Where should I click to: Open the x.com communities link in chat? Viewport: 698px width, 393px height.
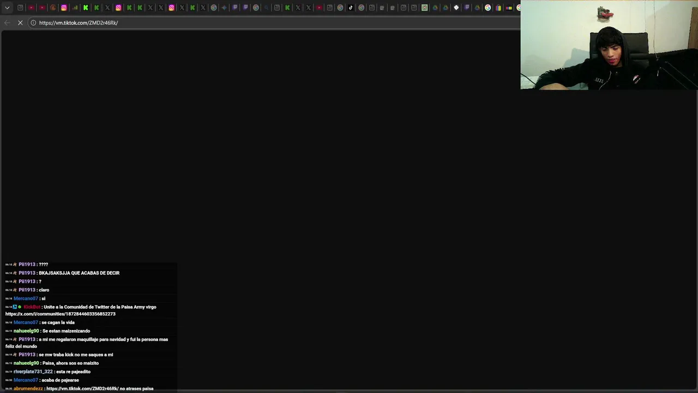coord(61,314)
